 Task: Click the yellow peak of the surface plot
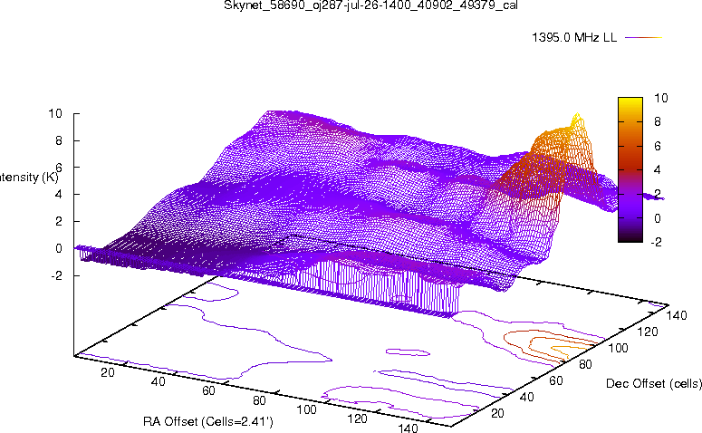tap(577, 119)
